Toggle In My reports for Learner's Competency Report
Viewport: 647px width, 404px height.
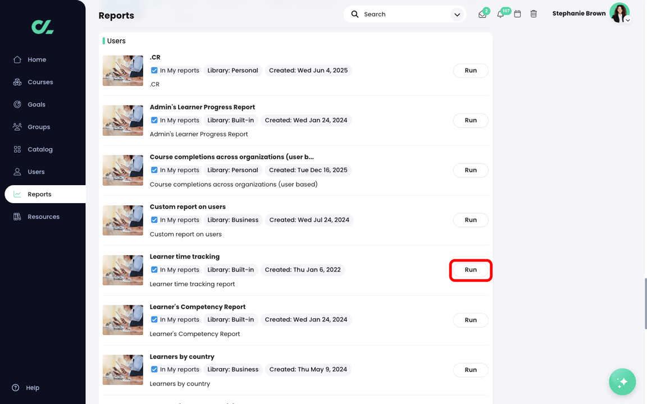(154, 319)
